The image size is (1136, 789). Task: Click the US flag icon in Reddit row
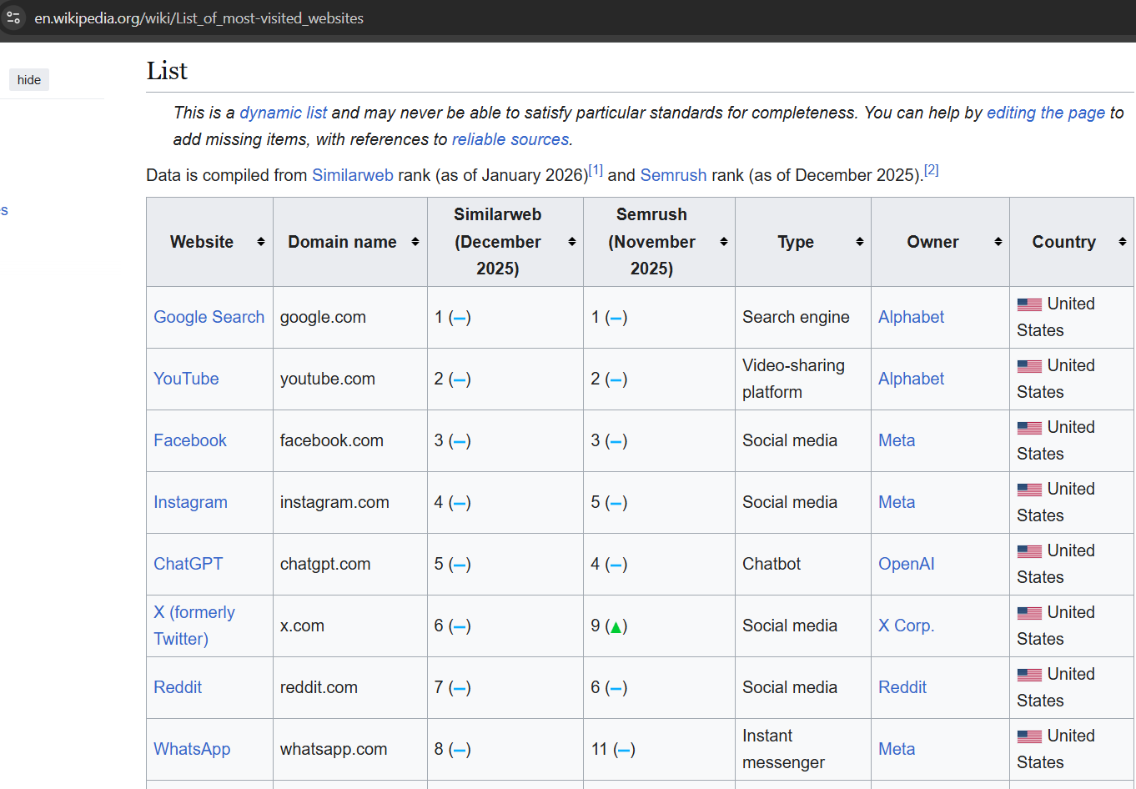point(1029,675)
